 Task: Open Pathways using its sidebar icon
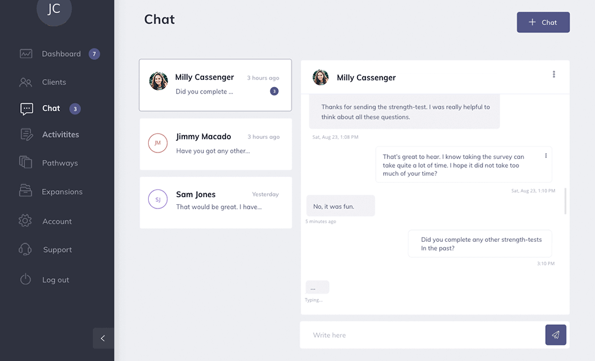(x=26, y=163)
